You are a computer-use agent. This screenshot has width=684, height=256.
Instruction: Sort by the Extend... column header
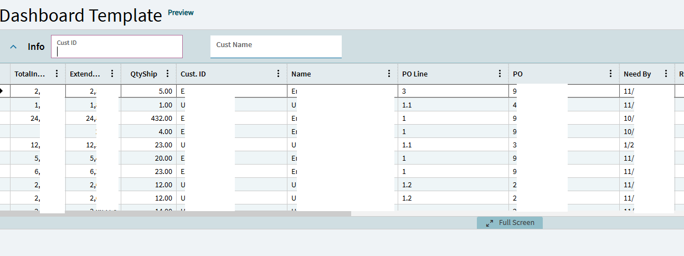point(85,74)
